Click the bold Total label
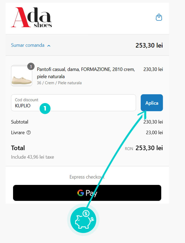 18,148
